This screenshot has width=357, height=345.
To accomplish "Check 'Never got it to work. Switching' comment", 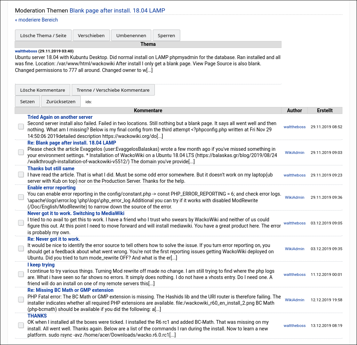I will [x=21, y=223].
